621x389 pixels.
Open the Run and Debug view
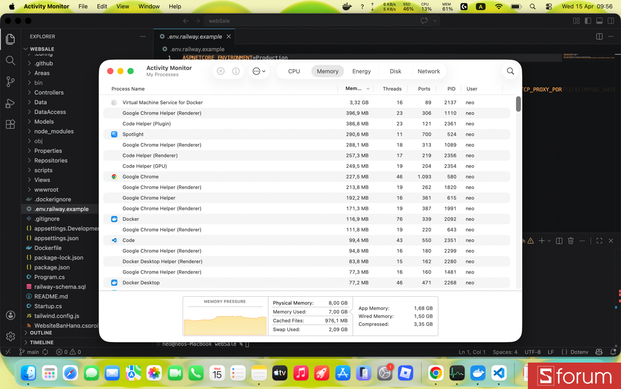click(x=10, y=103)
